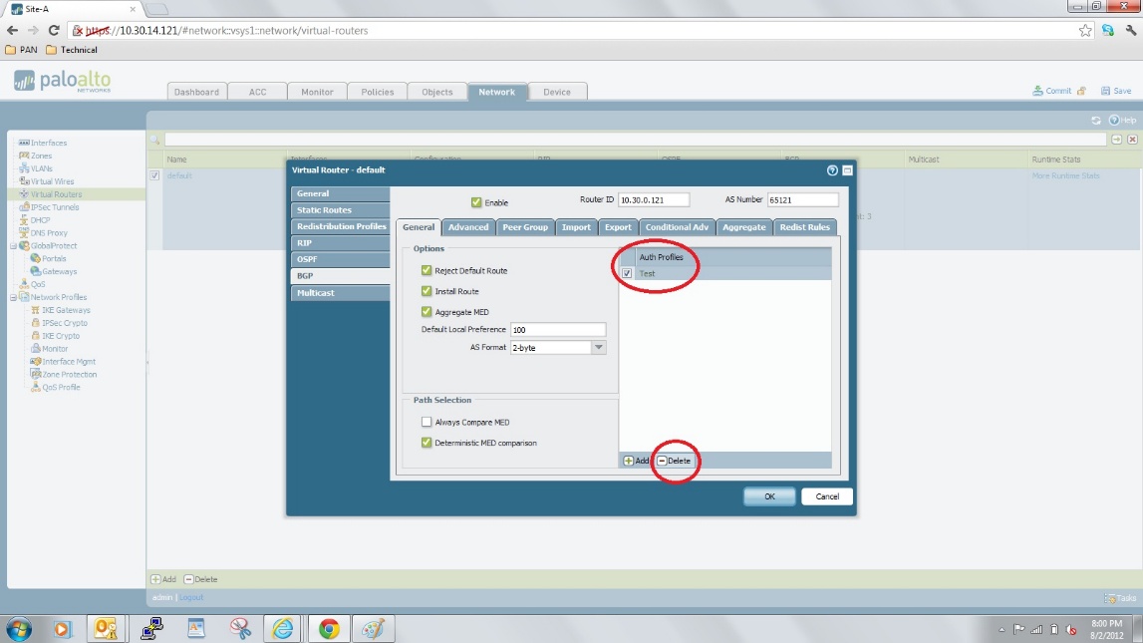1143x643 pixels.
Task: Switch to the Peer Group tab
Action: (x=525, y=226)
